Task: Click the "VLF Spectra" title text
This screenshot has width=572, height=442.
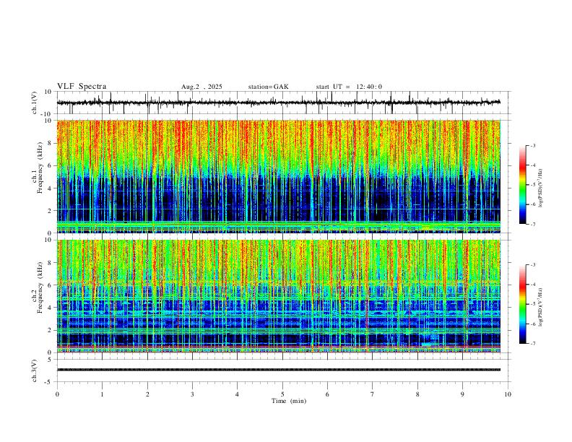Action: (82, 87)
